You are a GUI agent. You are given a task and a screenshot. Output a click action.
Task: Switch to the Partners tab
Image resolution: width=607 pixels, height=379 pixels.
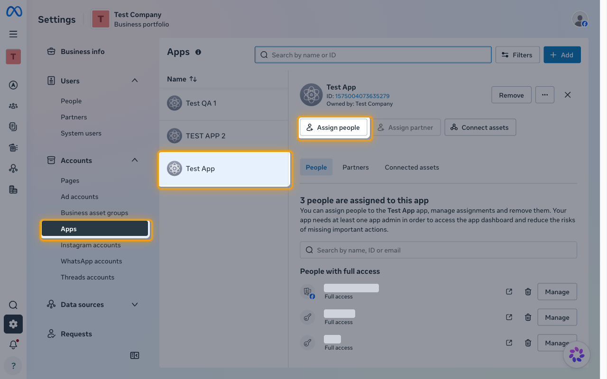356,167
